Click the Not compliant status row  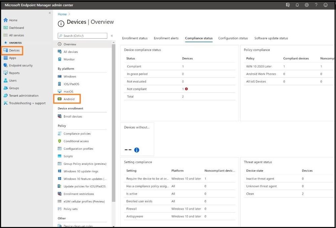point(180,89)
